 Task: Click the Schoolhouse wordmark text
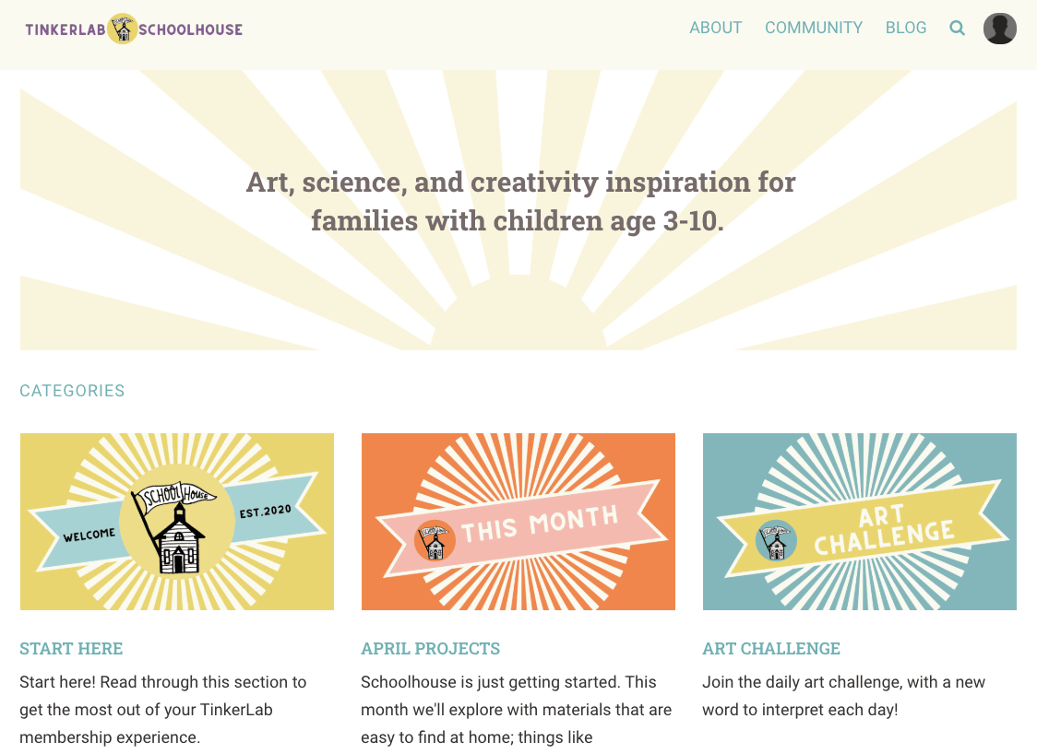pos(190,29)
